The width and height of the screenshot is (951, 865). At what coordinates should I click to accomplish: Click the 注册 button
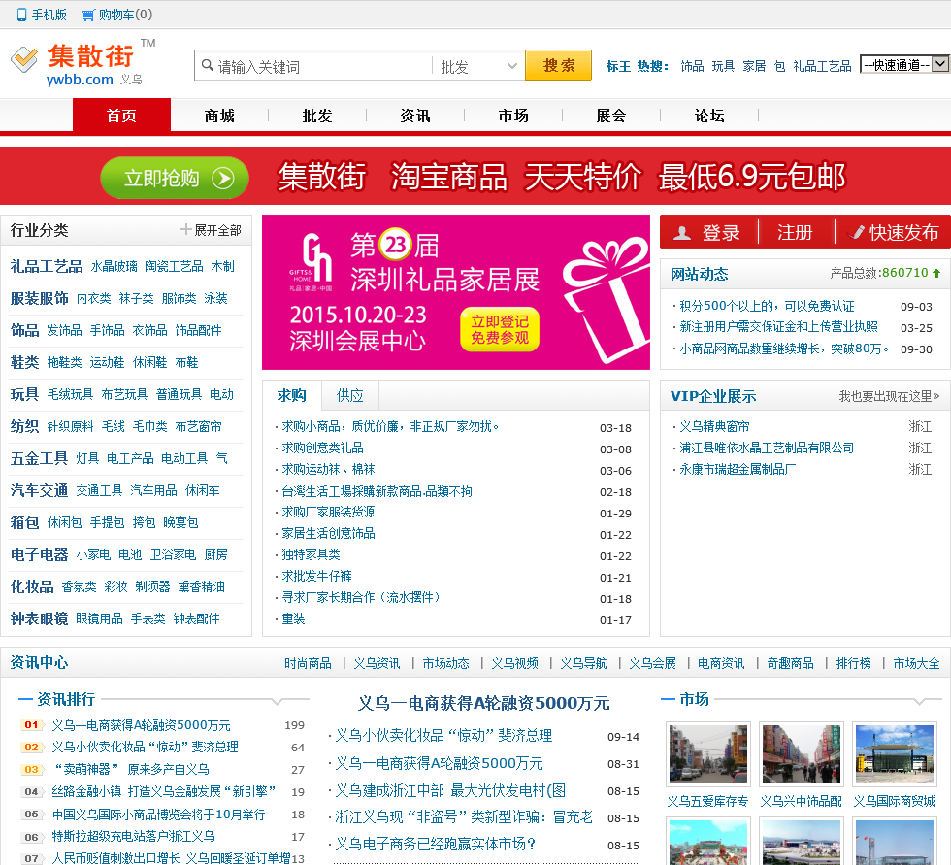tap(795, 232)
